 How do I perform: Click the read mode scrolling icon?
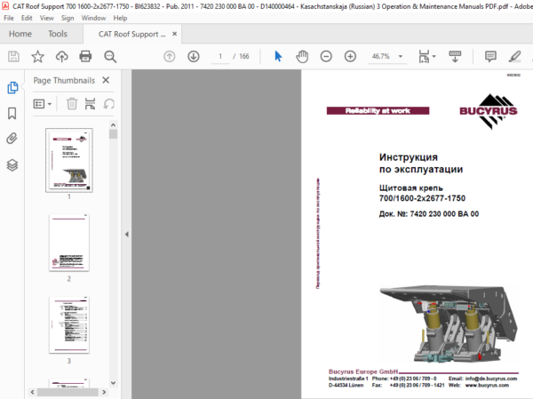pos(455,57)
